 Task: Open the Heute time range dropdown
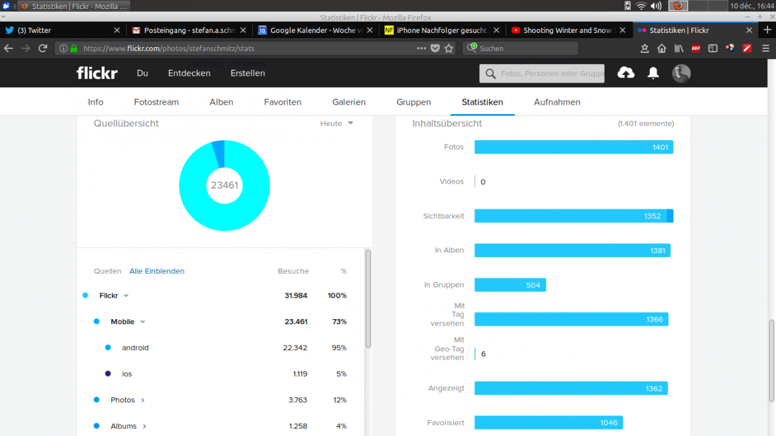pyautogui.click(x=337, y=123)
